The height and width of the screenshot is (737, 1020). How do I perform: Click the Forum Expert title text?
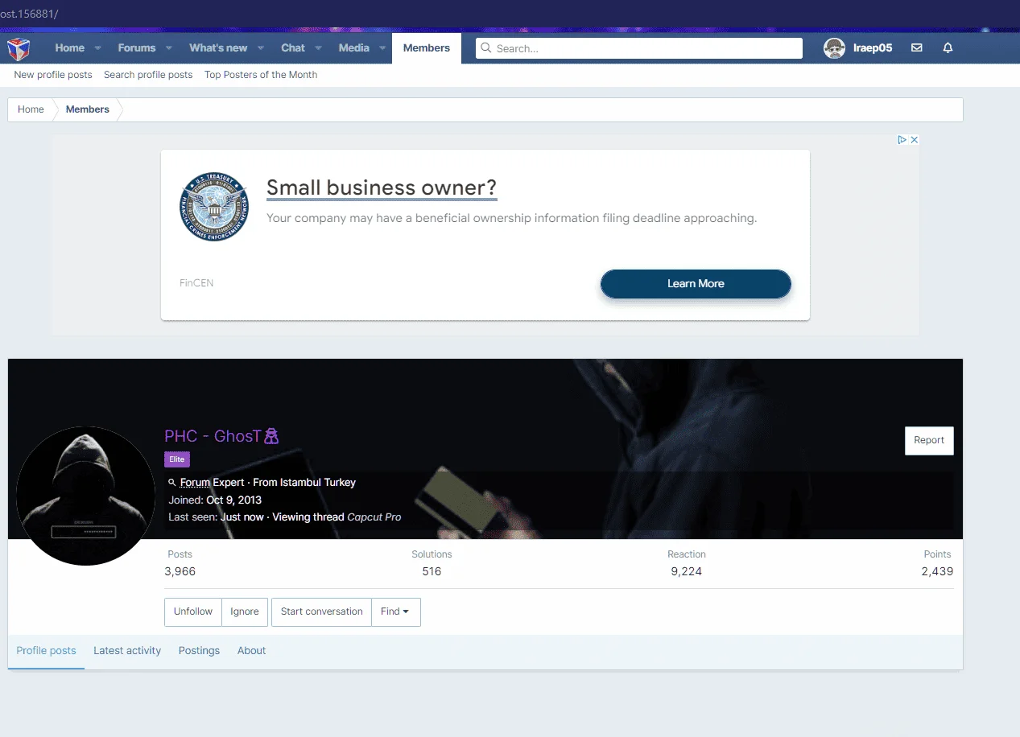click(x=212, y=483)
